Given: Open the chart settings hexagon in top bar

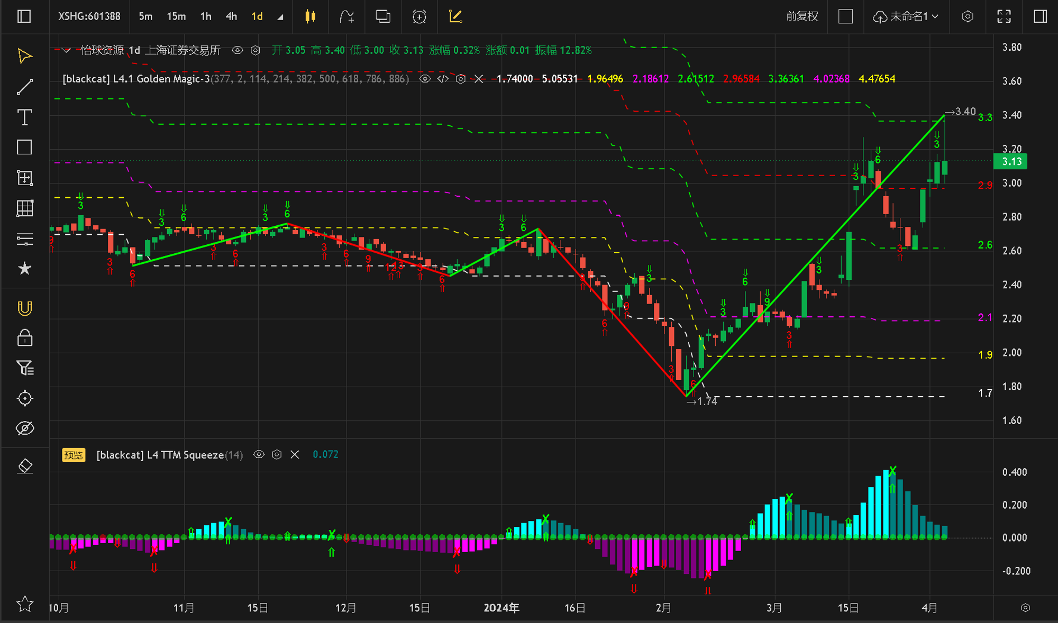Looking at the screenshot, I should pyautogui.click(x=968, y=16).
